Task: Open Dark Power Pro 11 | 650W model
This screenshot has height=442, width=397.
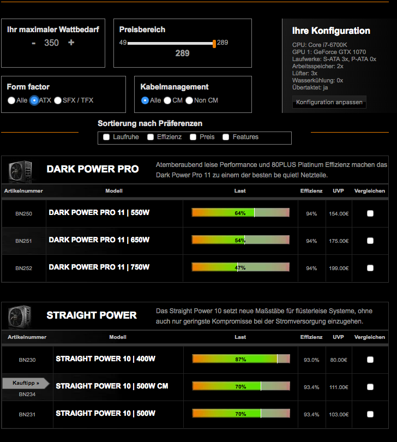Action: click(x=99, y=240)
